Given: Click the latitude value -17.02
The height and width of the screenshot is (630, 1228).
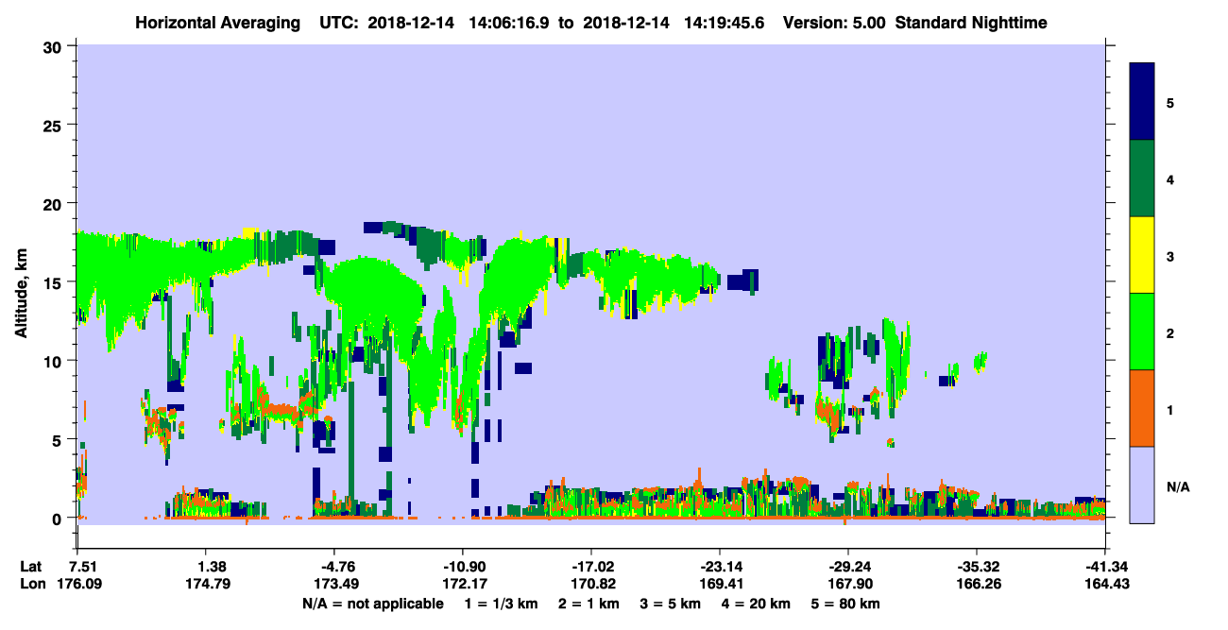Looking at the screenshot, I should coord(590,566).
